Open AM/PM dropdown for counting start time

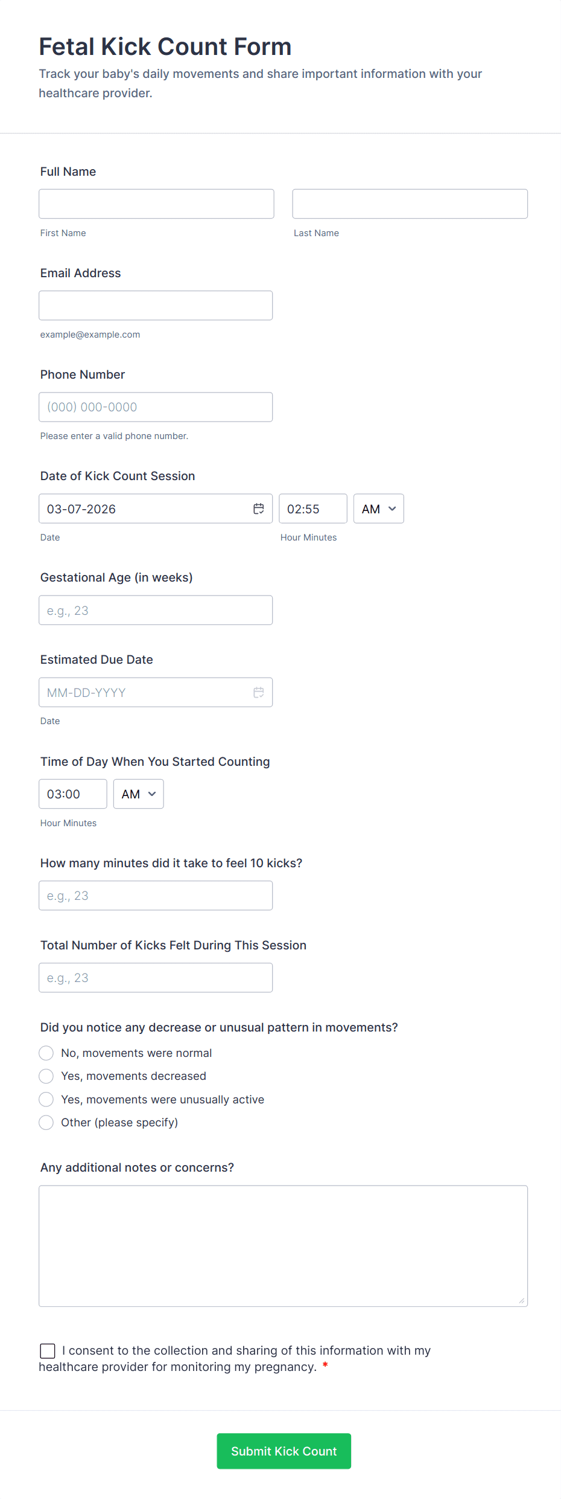tap(138, 794)
